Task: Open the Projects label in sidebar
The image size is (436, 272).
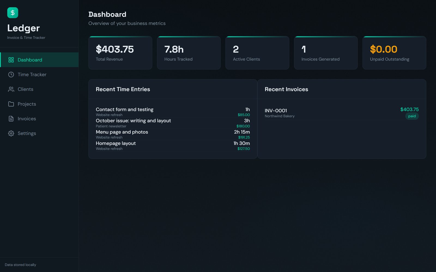Action: coord(27,104)
